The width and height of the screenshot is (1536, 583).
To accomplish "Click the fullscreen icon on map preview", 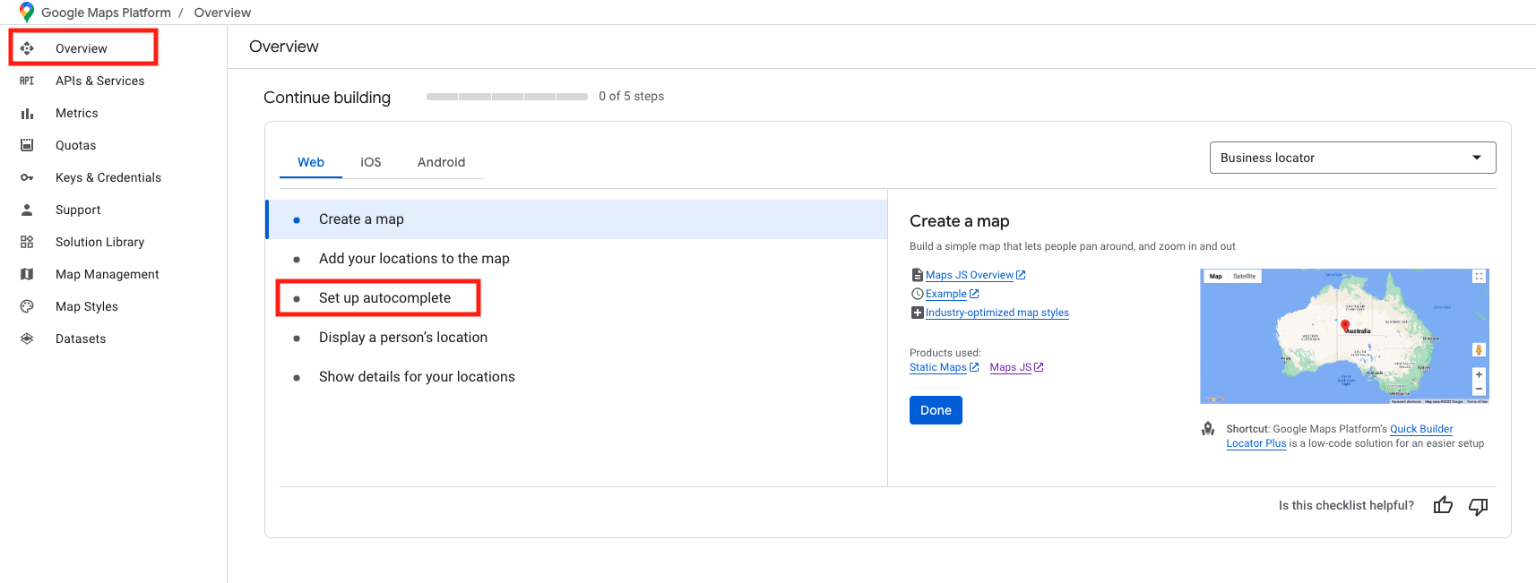I will pyautogui.click(x=1479, y=277).
